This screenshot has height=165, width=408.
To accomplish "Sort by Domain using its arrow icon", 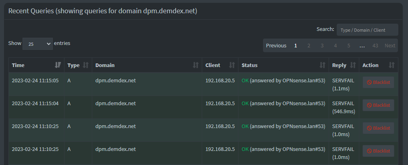I will click(x=196, y=65).
